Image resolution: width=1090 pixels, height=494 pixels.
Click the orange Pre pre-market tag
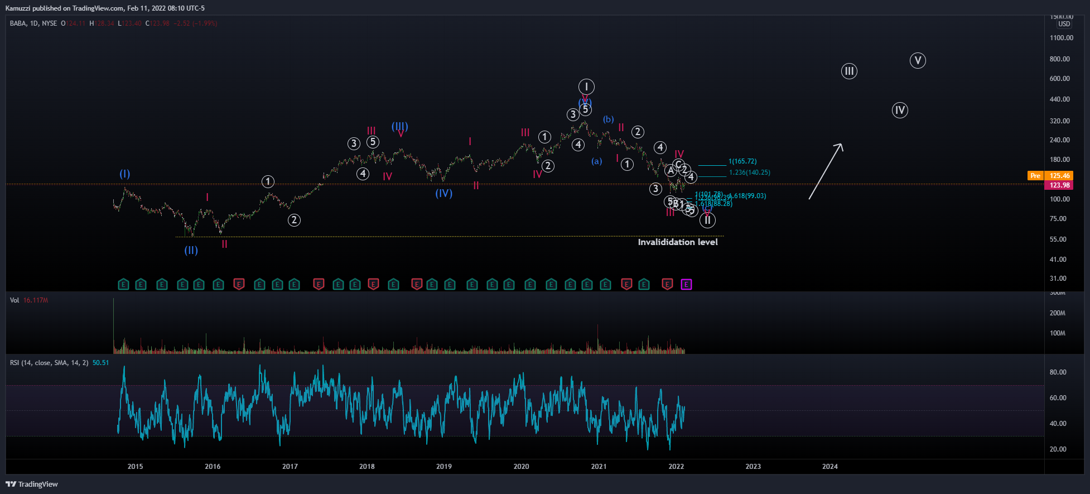1035,176
